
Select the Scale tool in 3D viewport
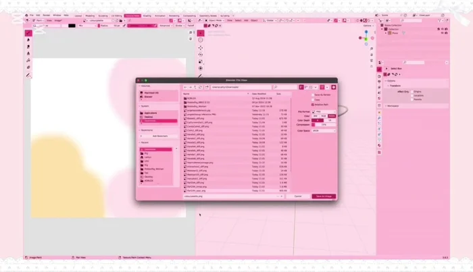click(x=201, y=61)
